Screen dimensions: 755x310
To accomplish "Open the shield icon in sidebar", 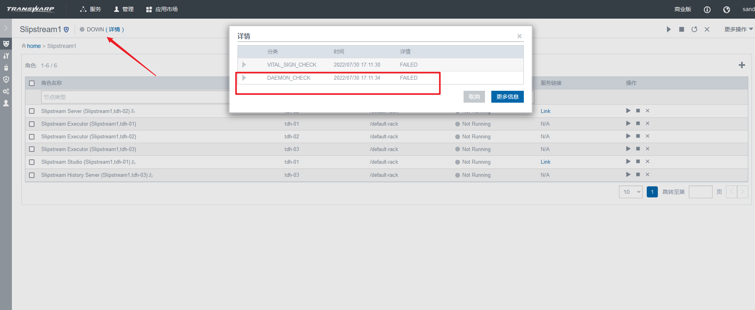I will [x=6, y=79].
